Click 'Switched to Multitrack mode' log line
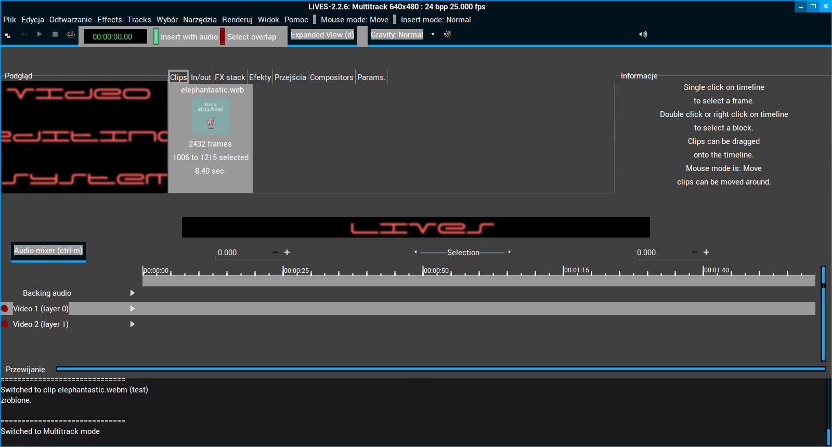The width and height of the screenshot is (832, 447). pyautogui.click(x=50, y=431)
